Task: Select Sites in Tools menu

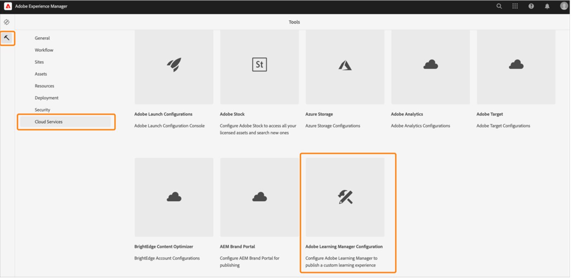Action: click(39, 62)
